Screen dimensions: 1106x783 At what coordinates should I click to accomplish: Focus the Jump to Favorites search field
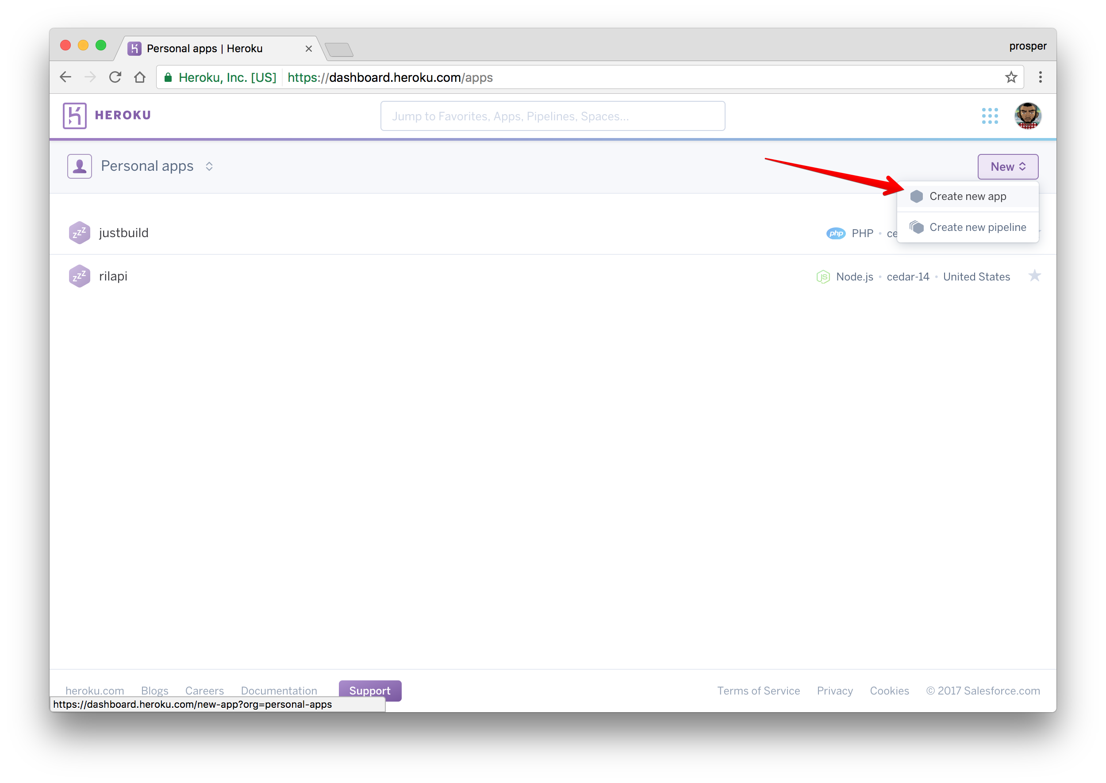click(x=553, y=116)
